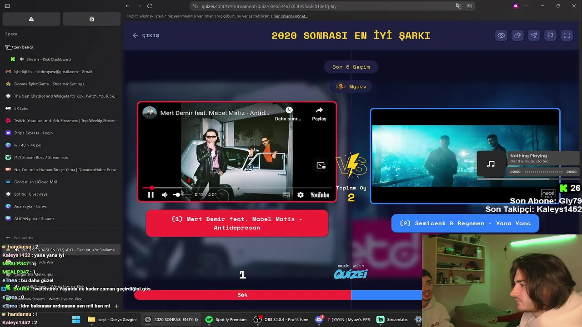Viewport: 582px width, 327px height.
Task: Click the Myuvv user chip
Action: point(351,86)
